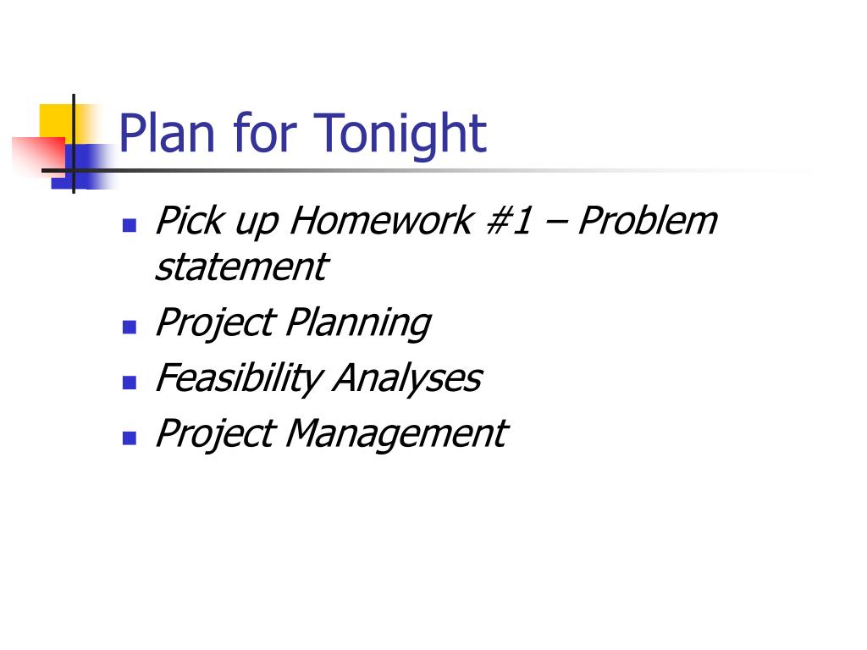Click the word Analyses in third bullet
The width and height of the screenshot is (867, 650).
(x=407, y=378)
